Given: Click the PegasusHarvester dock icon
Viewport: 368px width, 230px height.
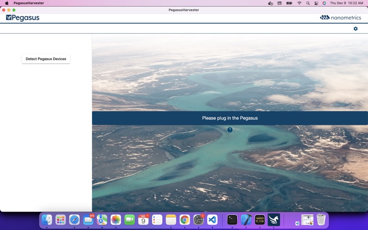Looking at the screenshot, I should click(274, 220).
